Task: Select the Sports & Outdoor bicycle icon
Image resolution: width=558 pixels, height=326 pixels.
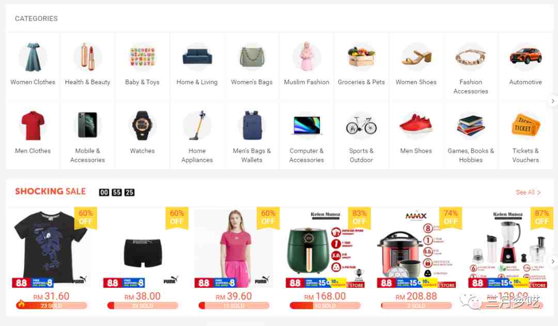Action: click(x=361, y=125)
